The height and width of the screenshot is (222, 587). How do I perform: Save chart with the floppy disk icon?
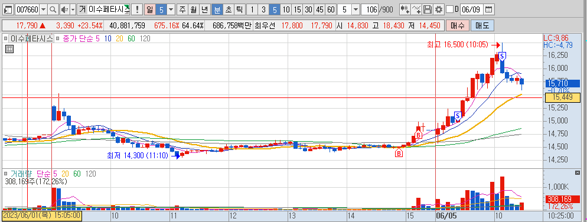428,9
